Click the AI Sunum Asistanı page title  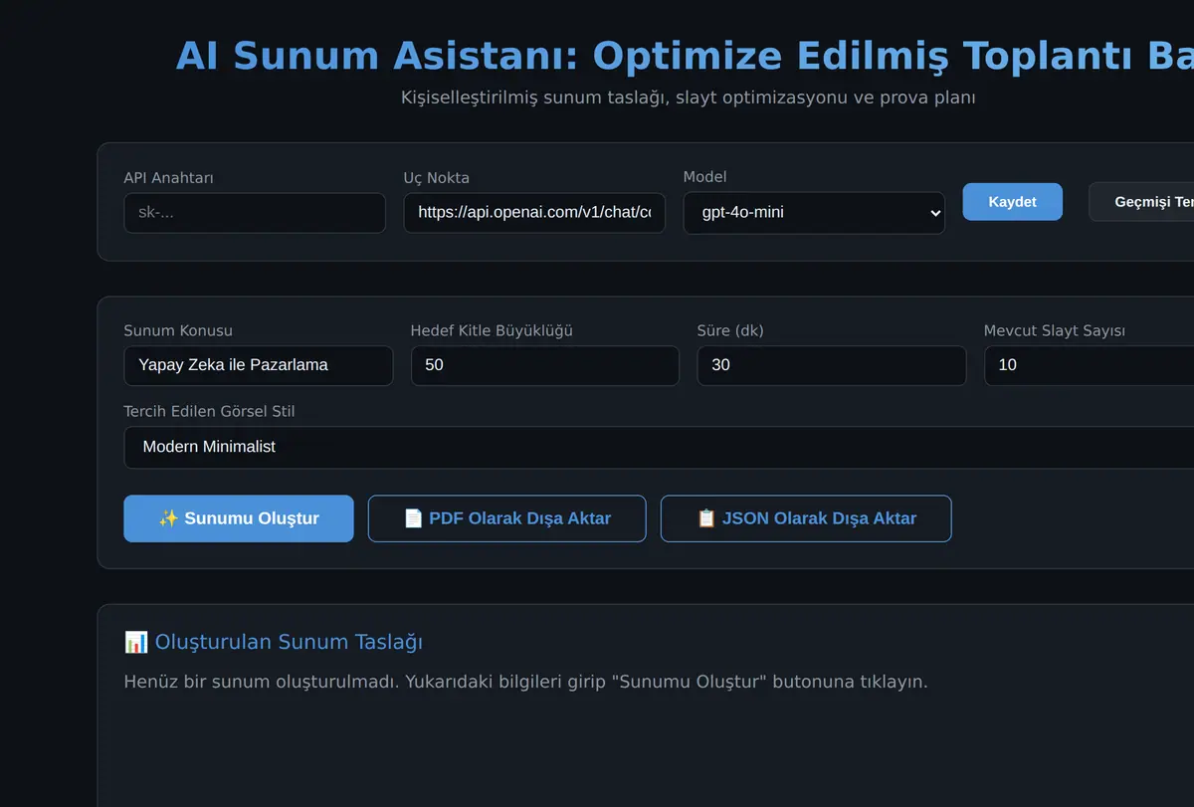click(x=685, y=56)
